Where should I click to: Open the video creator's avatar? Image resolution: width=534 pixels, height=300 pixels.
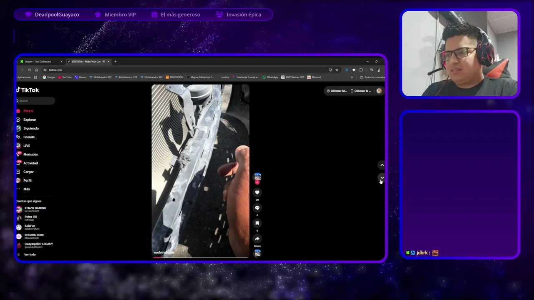(x=257, y=177)
